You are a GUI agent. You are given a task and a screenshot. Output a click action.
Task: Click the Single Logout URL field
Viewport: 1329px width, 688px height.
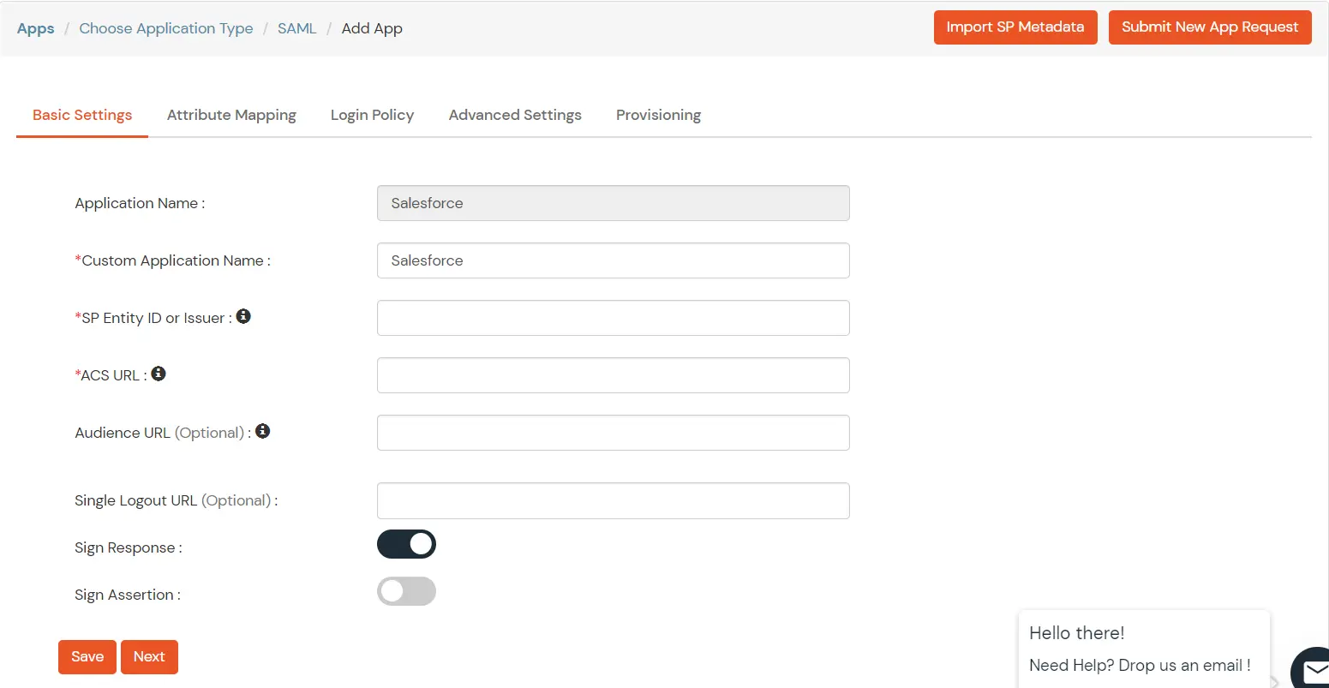pyautogui.click(x=614, y=501)
